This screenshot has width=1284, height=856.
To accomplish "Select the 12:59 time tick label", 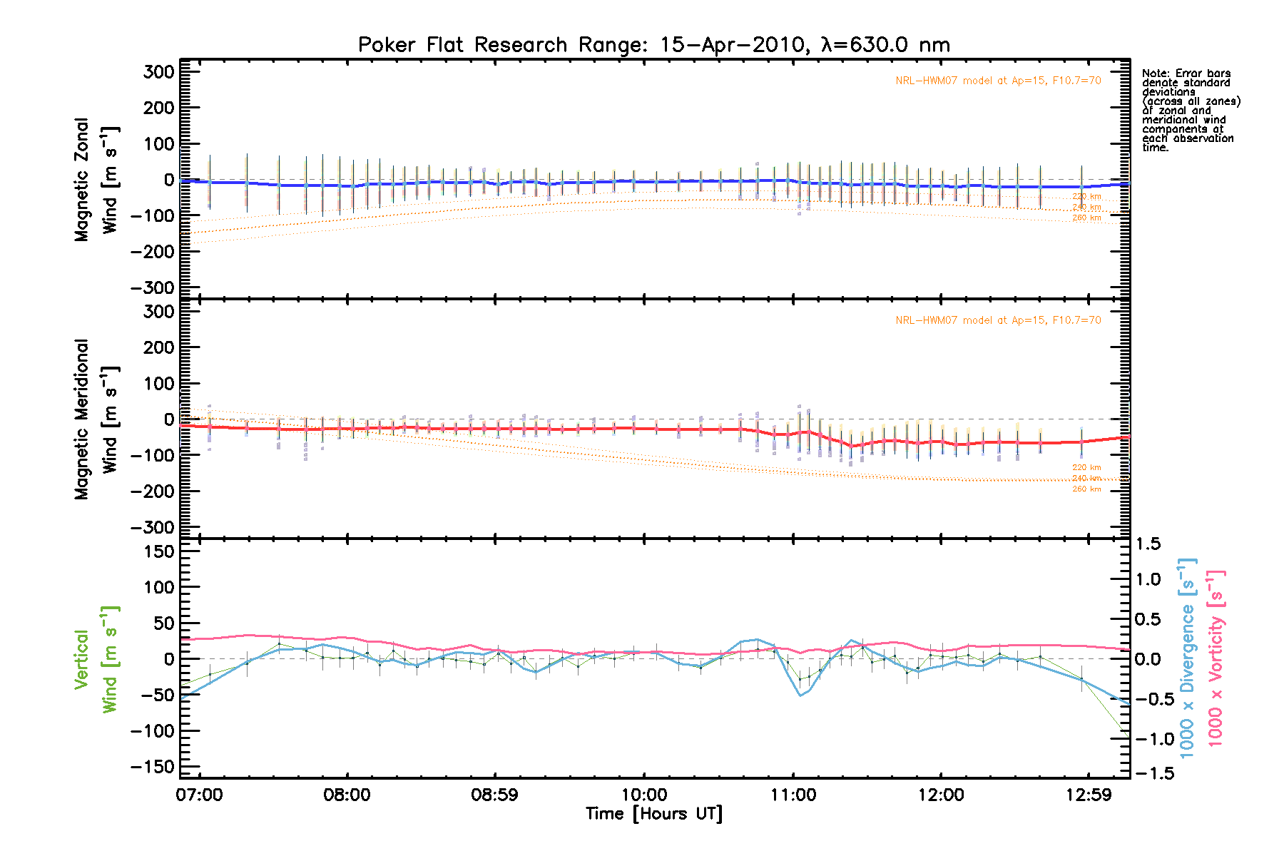I will click(x=1089, y=795).
